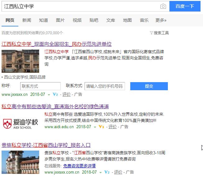
Task: Open the search tools filter icon
Action: [151, 33]
